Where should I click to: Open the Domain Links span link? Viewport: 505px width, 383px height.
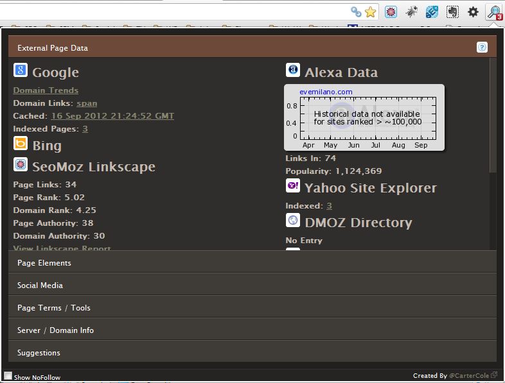click(x=87, y=103)
